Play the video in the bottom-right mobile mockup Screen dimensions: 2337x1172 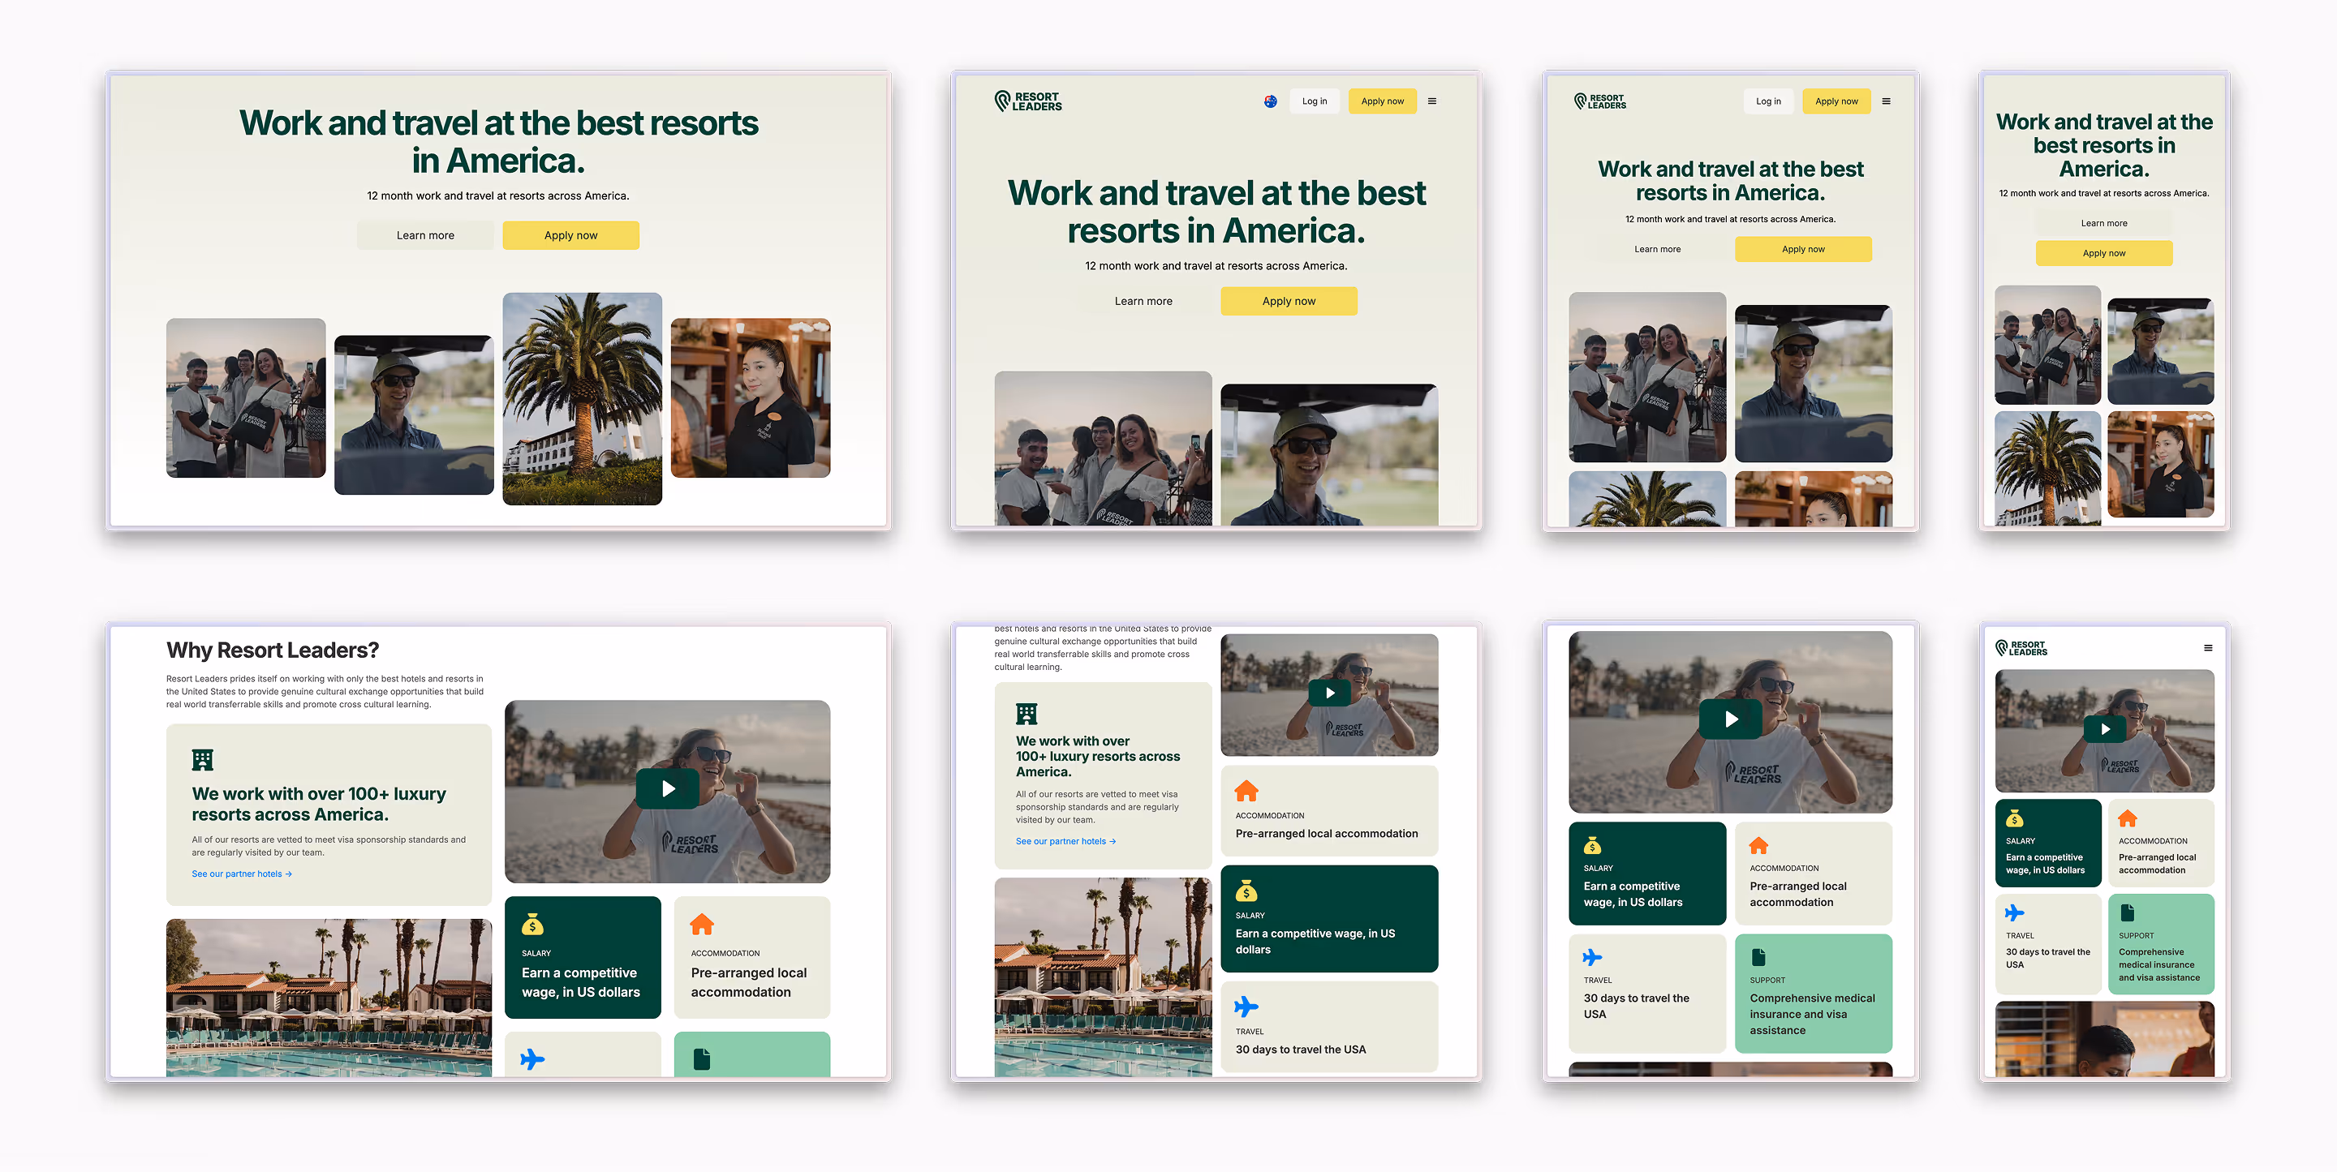pos(2104,729)
